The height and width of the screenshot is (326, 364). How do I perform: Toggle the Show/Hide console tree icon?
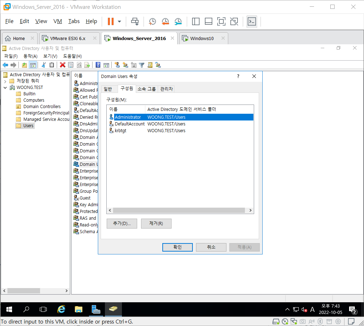click(x=33, y=65)
